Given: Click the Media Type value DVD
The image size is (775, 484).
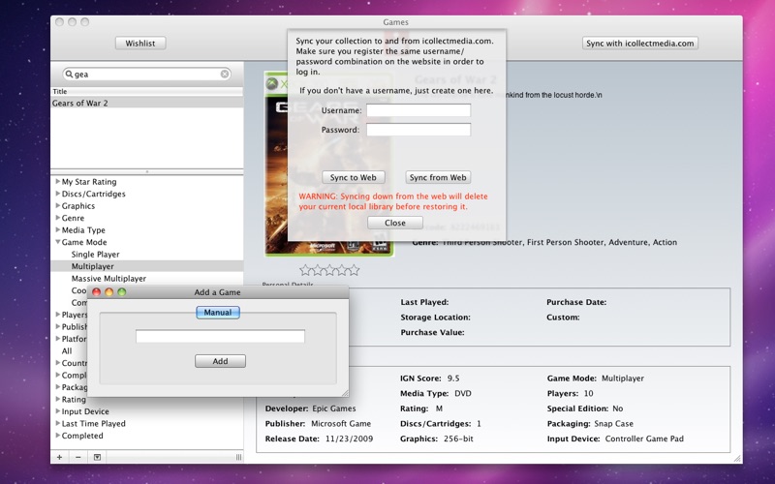Looking at the screenshot, I should tap(463, 394).
